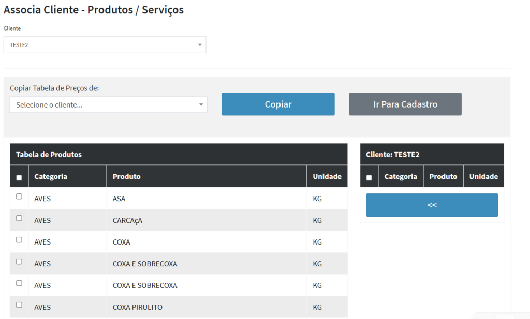
Task: Check the second COXA E SOBRECOXA row checkbox
Action: (19, 283)
